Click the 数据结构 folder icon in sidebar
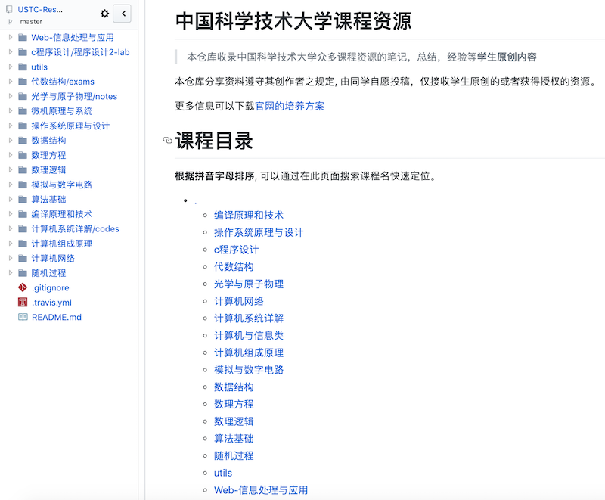The height and width of the screenshot is (500, 605). point(22,141)
